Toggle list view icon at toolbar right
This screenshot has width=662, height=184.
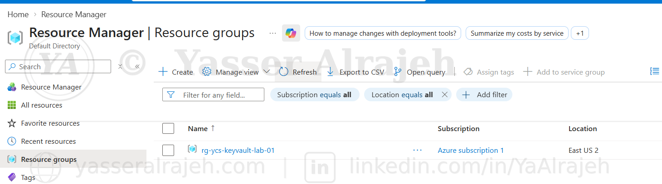[654, 71]
